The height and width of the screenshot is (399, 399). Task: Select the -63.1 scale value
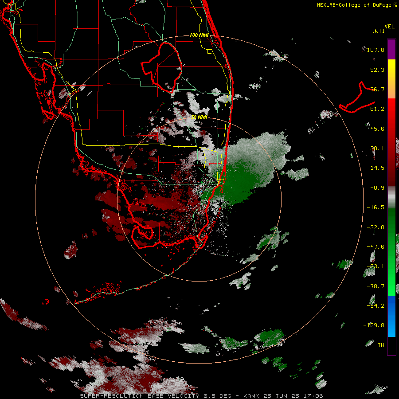pyautogui.click(x=376, y=266)
